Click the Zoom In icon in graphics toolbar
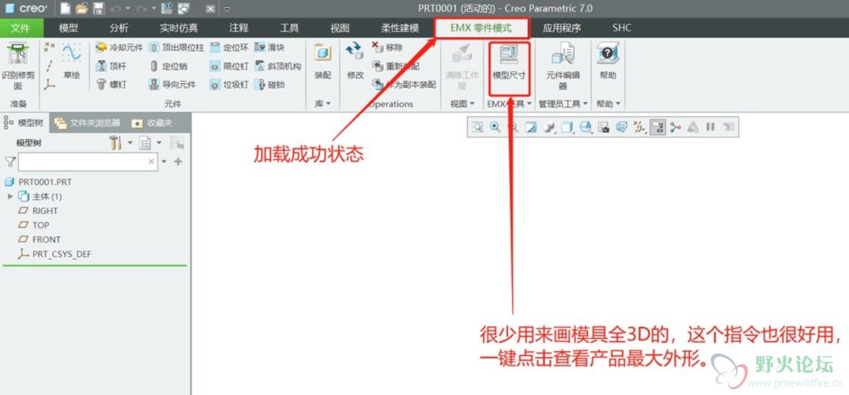849x395 pixels. [495, 127]
